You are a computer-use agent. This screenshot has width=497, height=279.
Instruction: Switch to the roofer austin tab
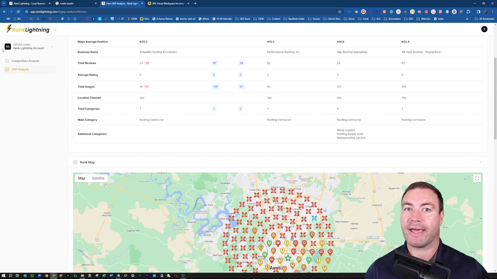click(x=76, y=3)
